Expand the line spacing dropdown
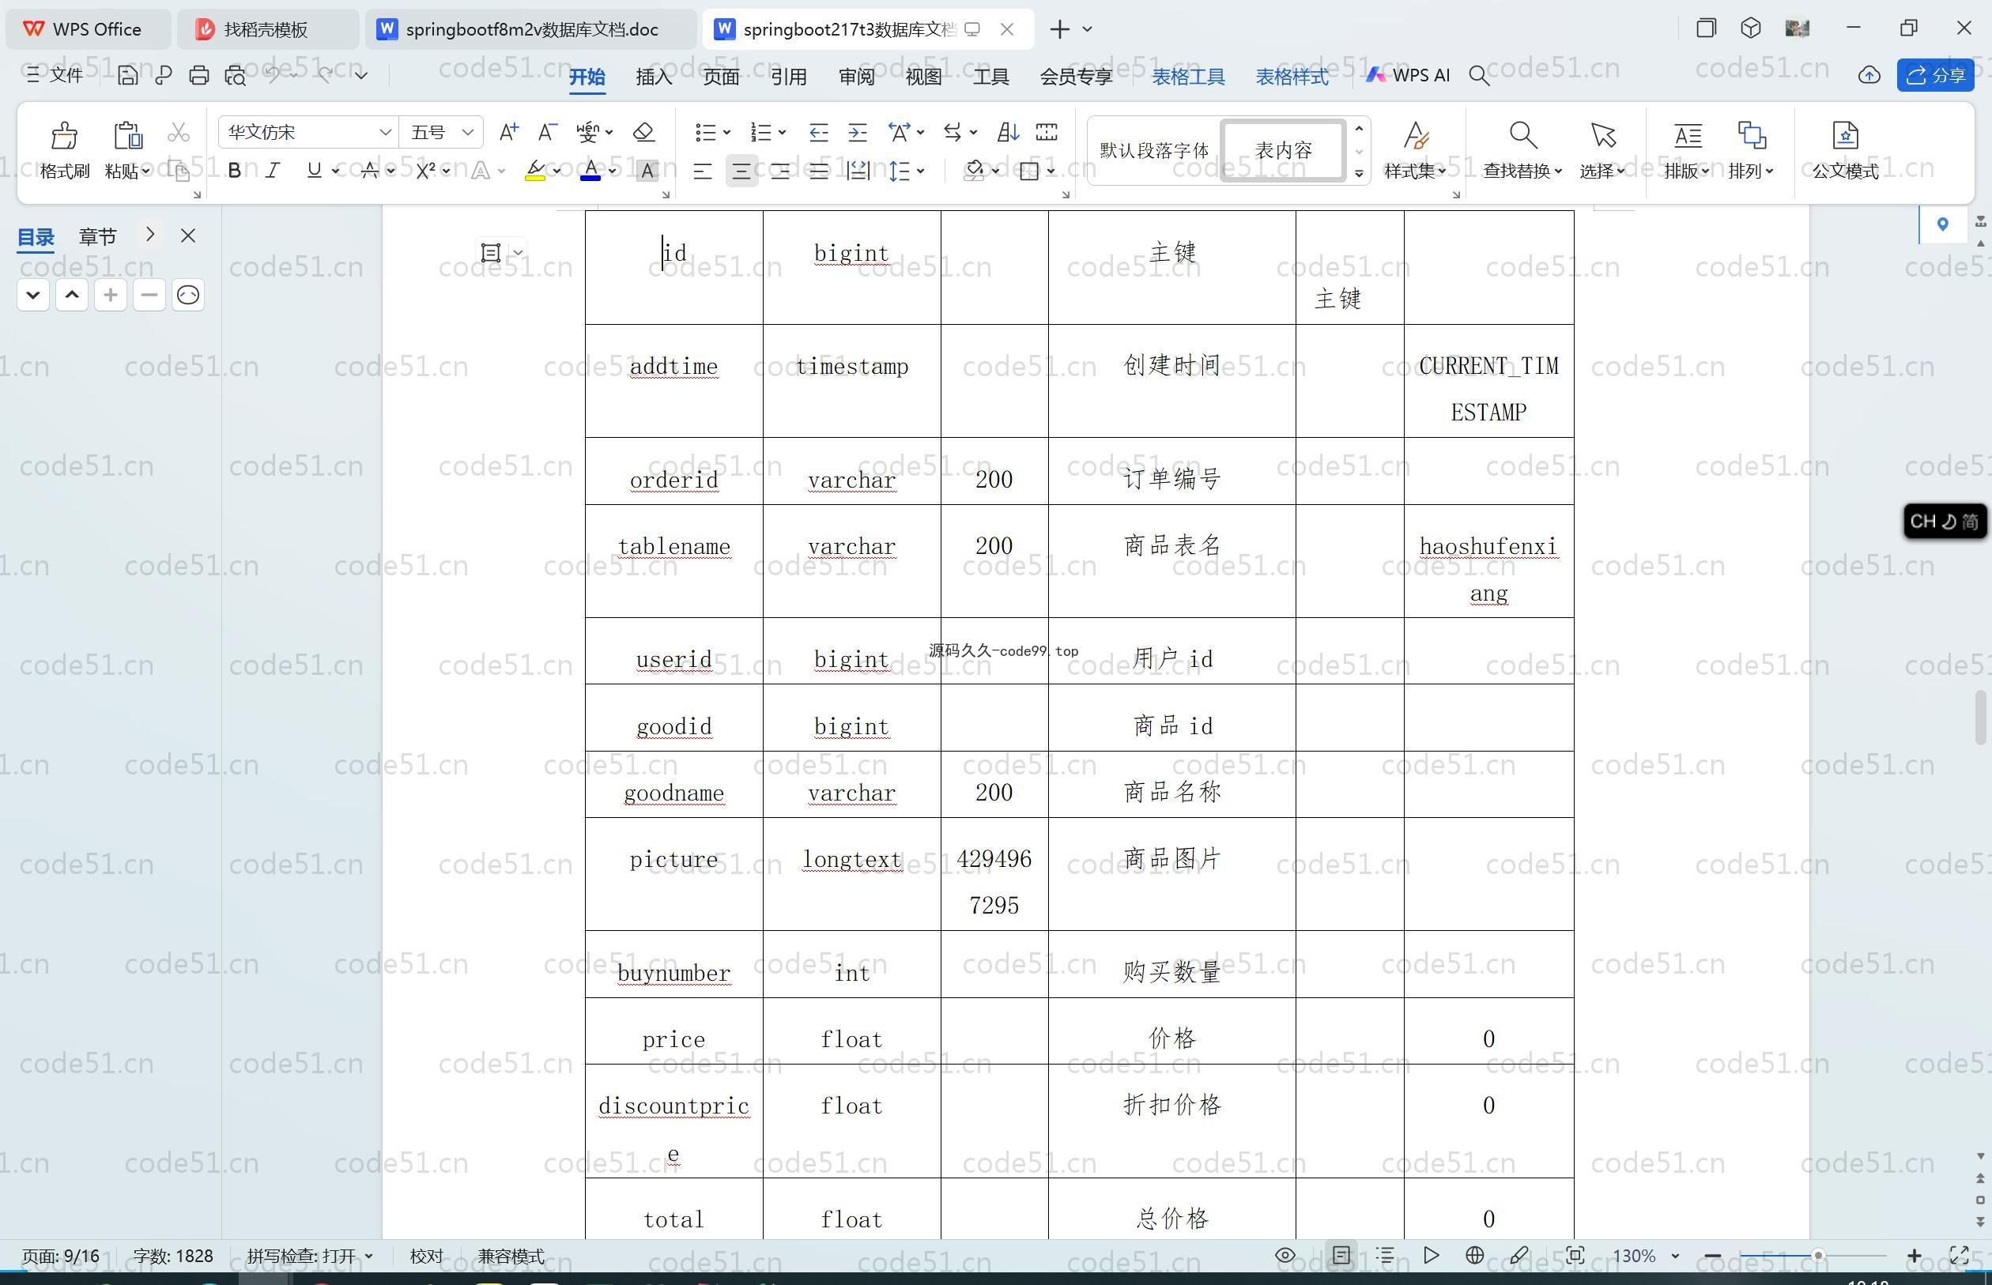The width and height of the screenshot is (1992, 1285). pyautogui.click(x=920, y=171)
